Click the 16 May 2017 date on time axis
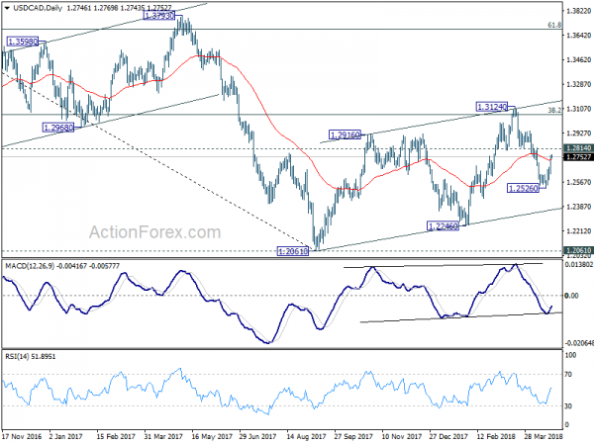The image size is (594, 445). tap(212, 436)
